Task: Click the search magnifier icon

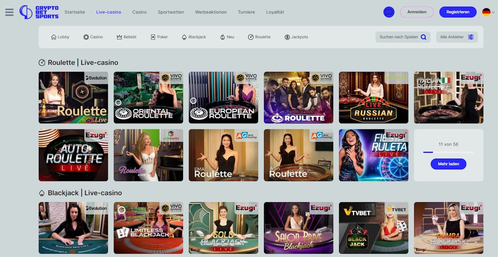Action: pos(423,37)
